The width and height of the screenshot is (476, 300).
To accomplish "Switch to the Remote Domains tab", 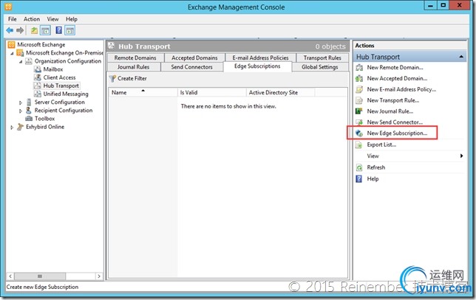I will 135,57.
